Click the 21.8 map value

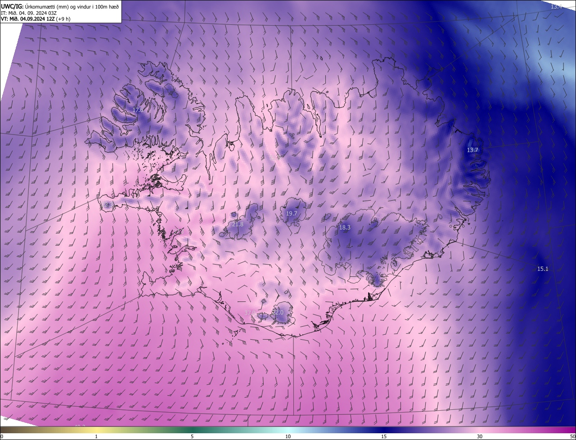238,224
